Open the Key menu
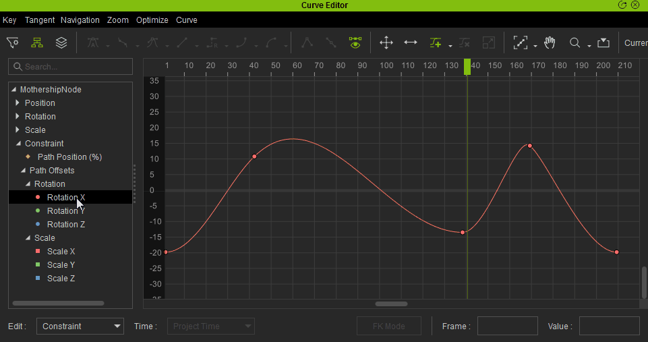The width and height of the screenshot is (648, 342). (x=9, y=20)
